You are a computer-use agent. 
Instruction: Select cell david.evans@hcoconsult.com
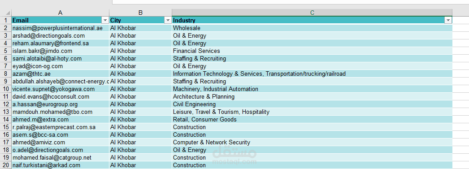coord(61,97)
